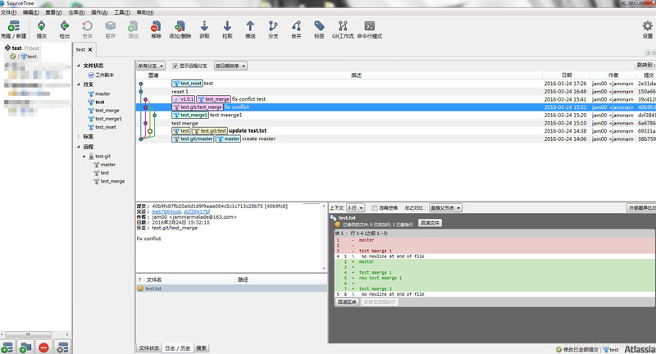Toggle the 显示远程分支 checkbox
This screenshot has width=656, height=354.
click(x=175, y=66)
